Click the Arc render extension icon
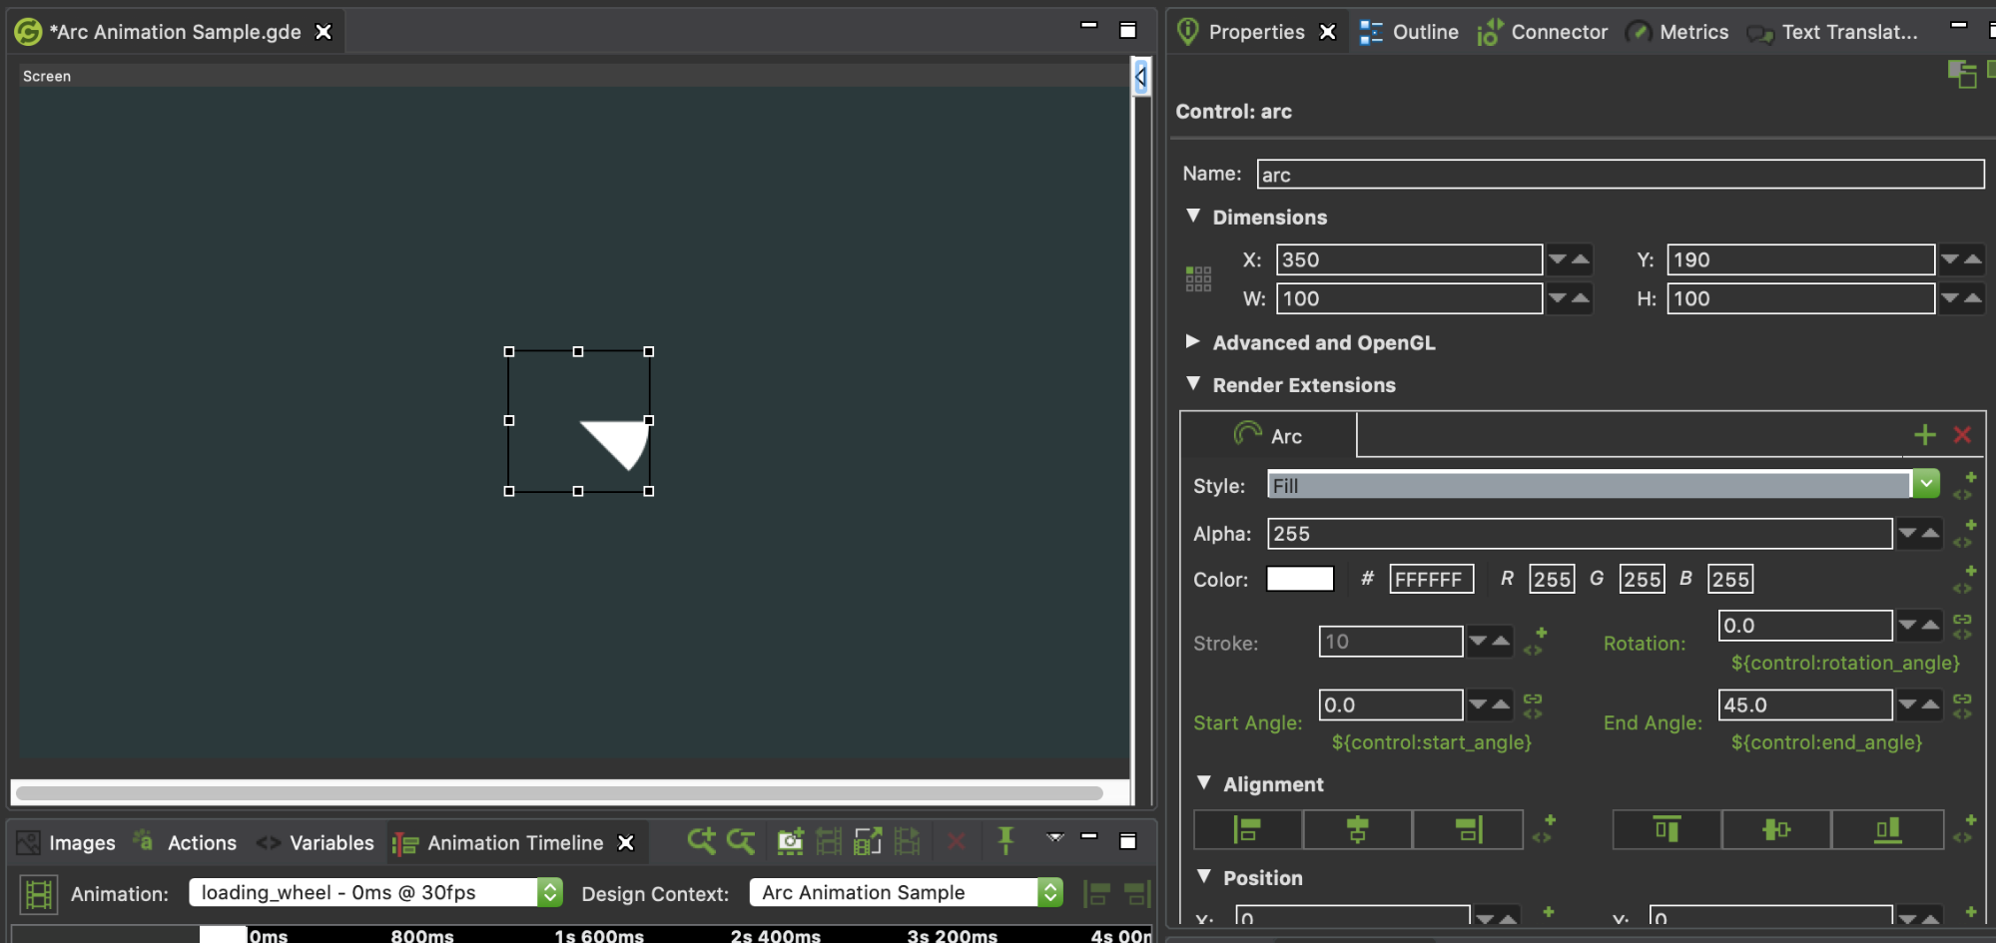1996x944 pixels. 1248,433
